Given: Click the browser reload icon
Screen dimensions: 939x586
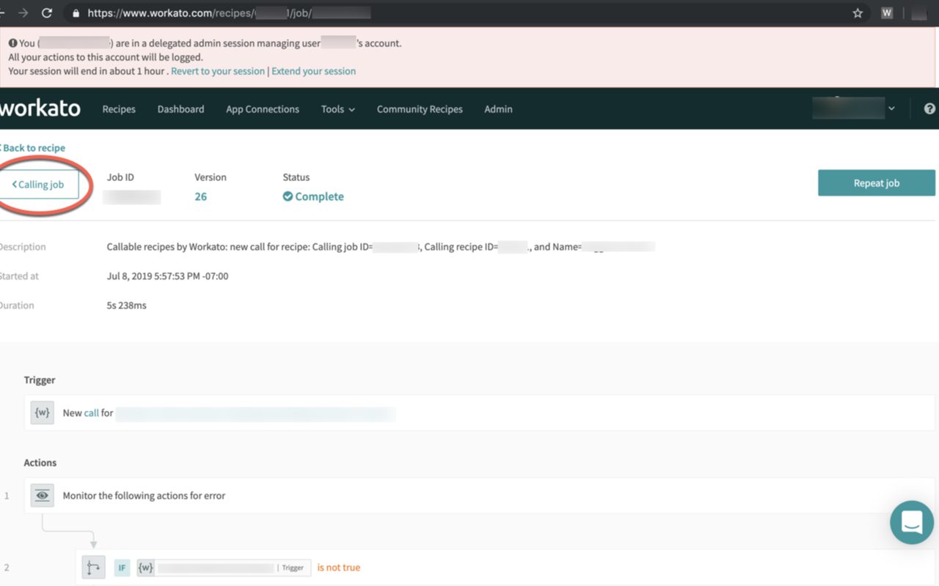Looking at the screenshot, I should click(47, 13).
